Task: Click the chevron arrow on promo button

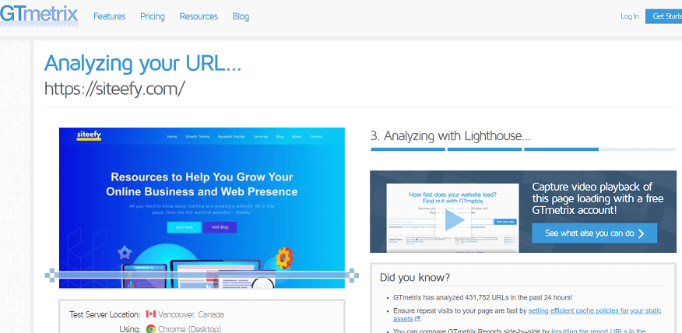Action: tap(641, 233)
